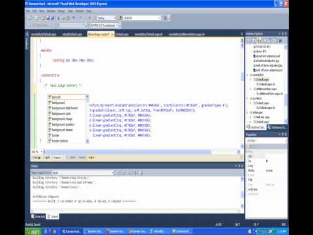Open the Error List tab
This screenshot has height=235, width=313.
pyautogui.click(x=38, y=217)
